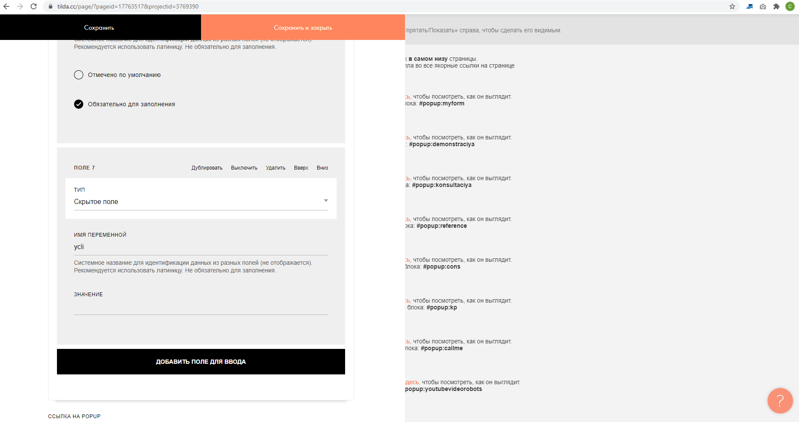Viewport: 799px width, 422px height.
Task: Open the 'Тип' dropdown showing Скрытое поле
Action: click(x=201, y=201)
